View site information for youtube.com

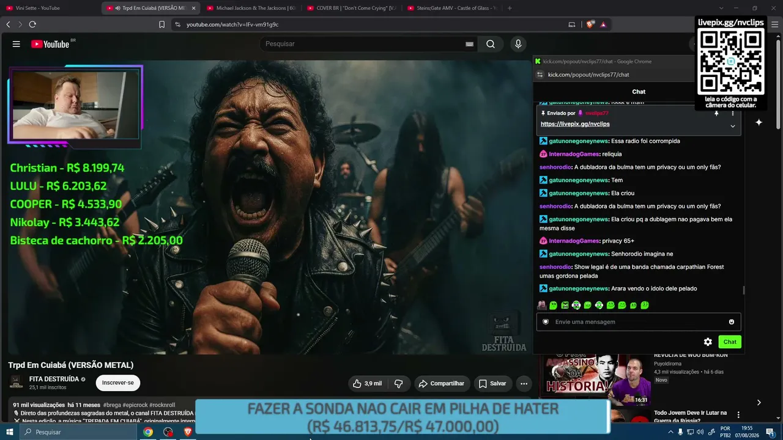[177, 24]
